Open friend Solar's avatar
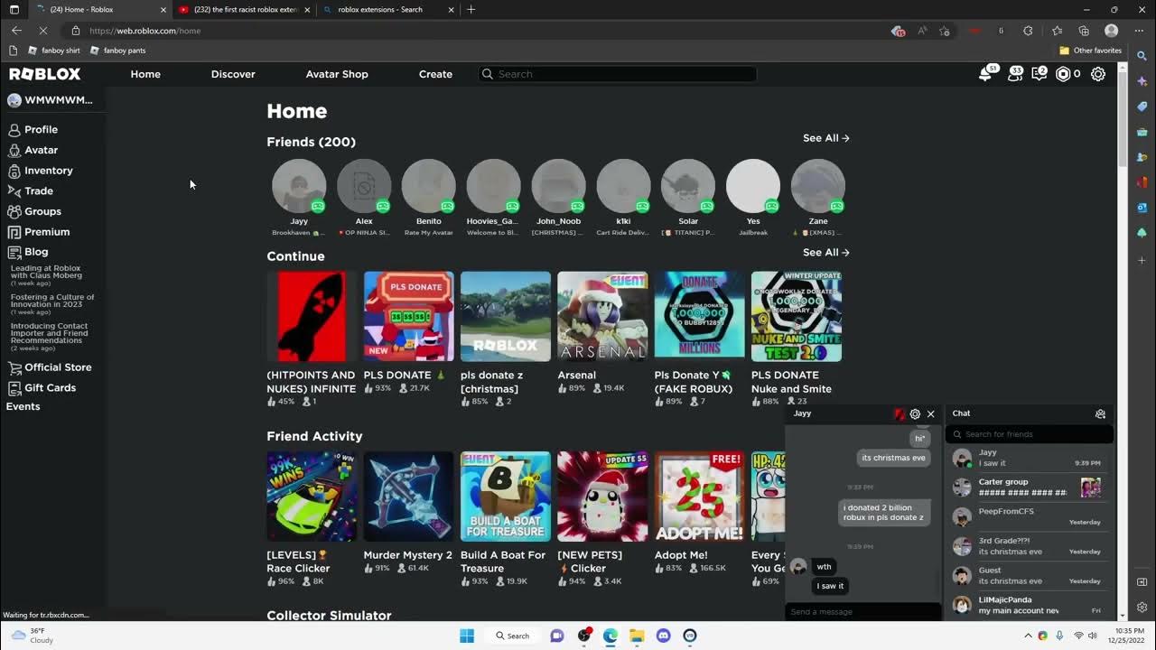Viewport: 1156px width, 650px height. coord(688,187)
